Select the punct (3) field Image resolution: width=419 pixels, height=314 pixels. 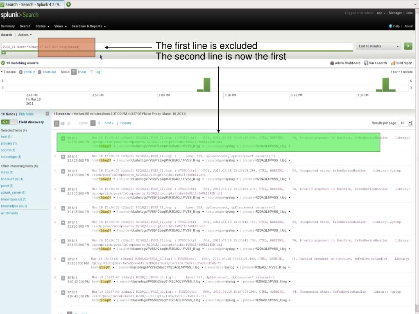(7, 186)
